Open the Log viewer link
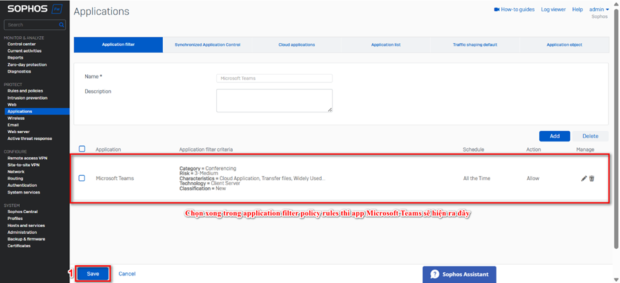This screenshot has width=620, height=283. pyautogui.click(x=553, y=10)
